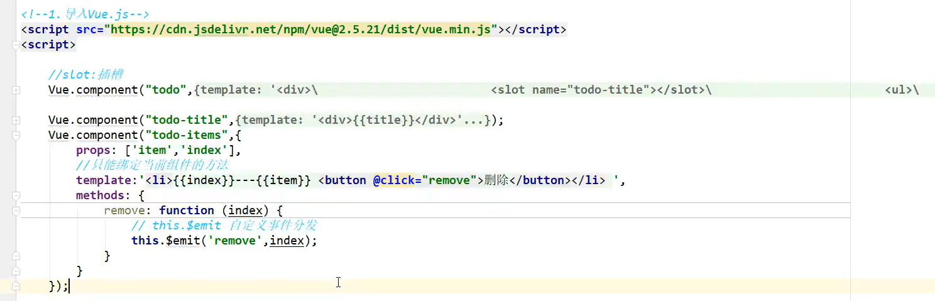This screenshot has height=301, width=935.
Task: Expand folded Vue.component("todo") line in gutter
Action: click(16, 90)
